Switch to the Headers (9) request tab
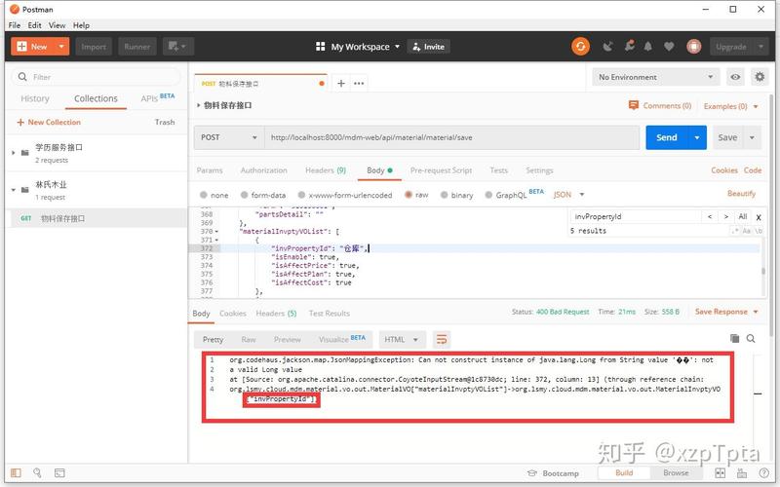This screenshot has height=487, width=780. pyautogui.click(x=326, y=170)
